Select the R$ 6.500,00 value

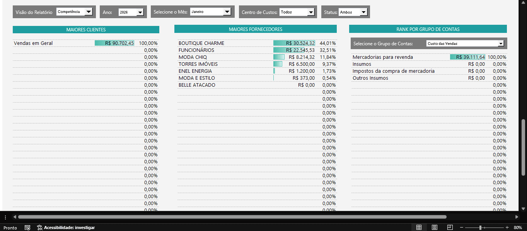[x=302, y=64]
